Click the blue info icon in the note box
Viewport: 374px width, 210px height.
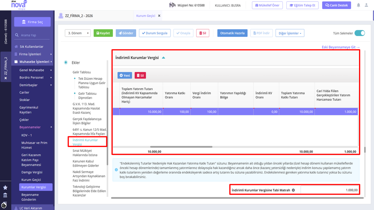[x=116, y=170]
